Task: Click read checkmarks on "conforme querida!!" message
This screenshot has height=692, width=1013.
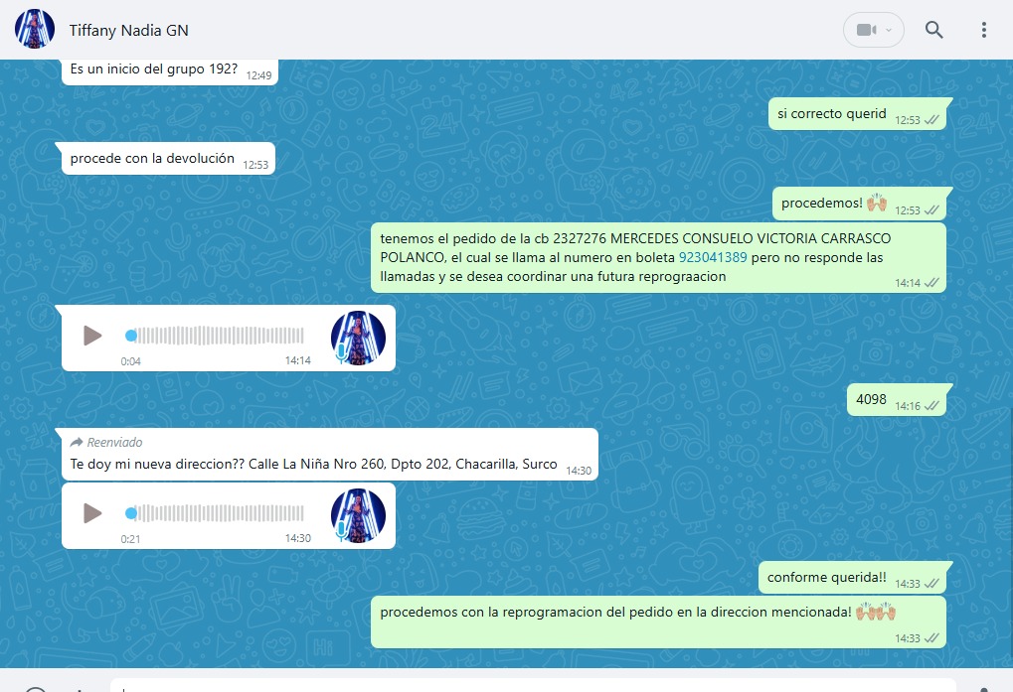Action: point(931,584)
